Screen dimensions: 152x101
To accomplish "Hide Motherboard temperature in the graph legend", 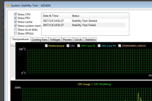I will coord(46,46).
